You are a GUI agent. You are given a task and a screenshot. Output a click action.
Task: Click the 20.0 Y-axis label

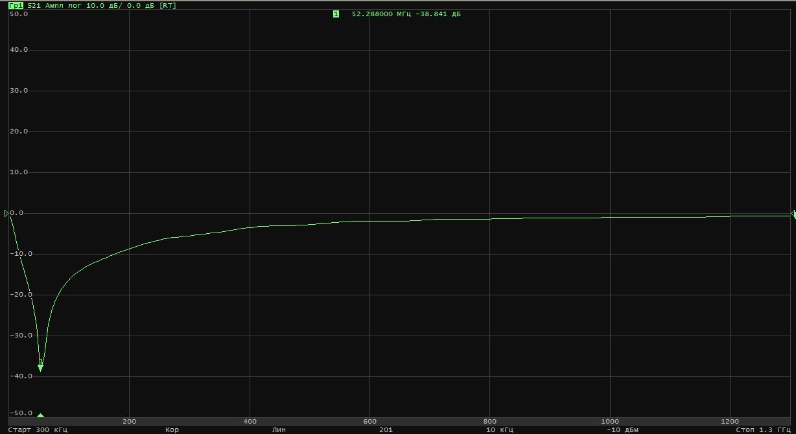[x=18, y=131]
